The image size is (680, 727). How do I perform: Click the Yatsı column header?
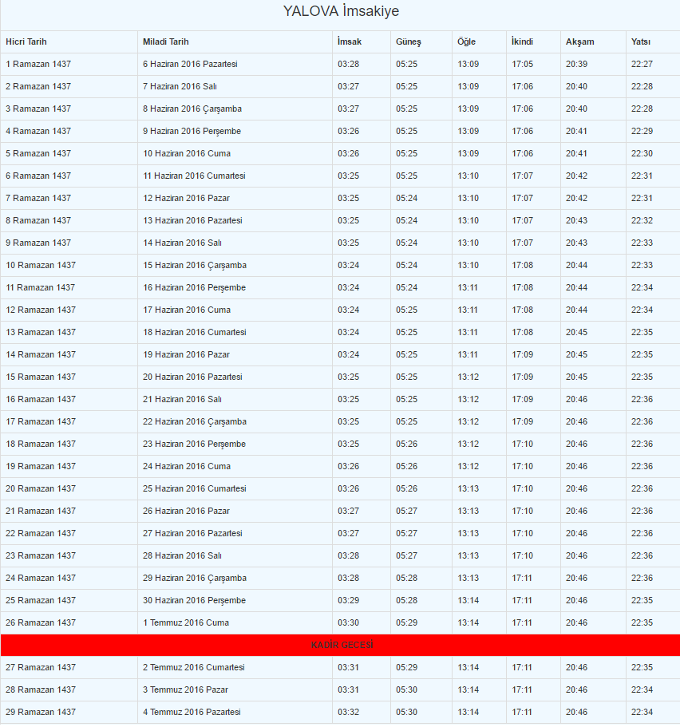tap(641, 41)
